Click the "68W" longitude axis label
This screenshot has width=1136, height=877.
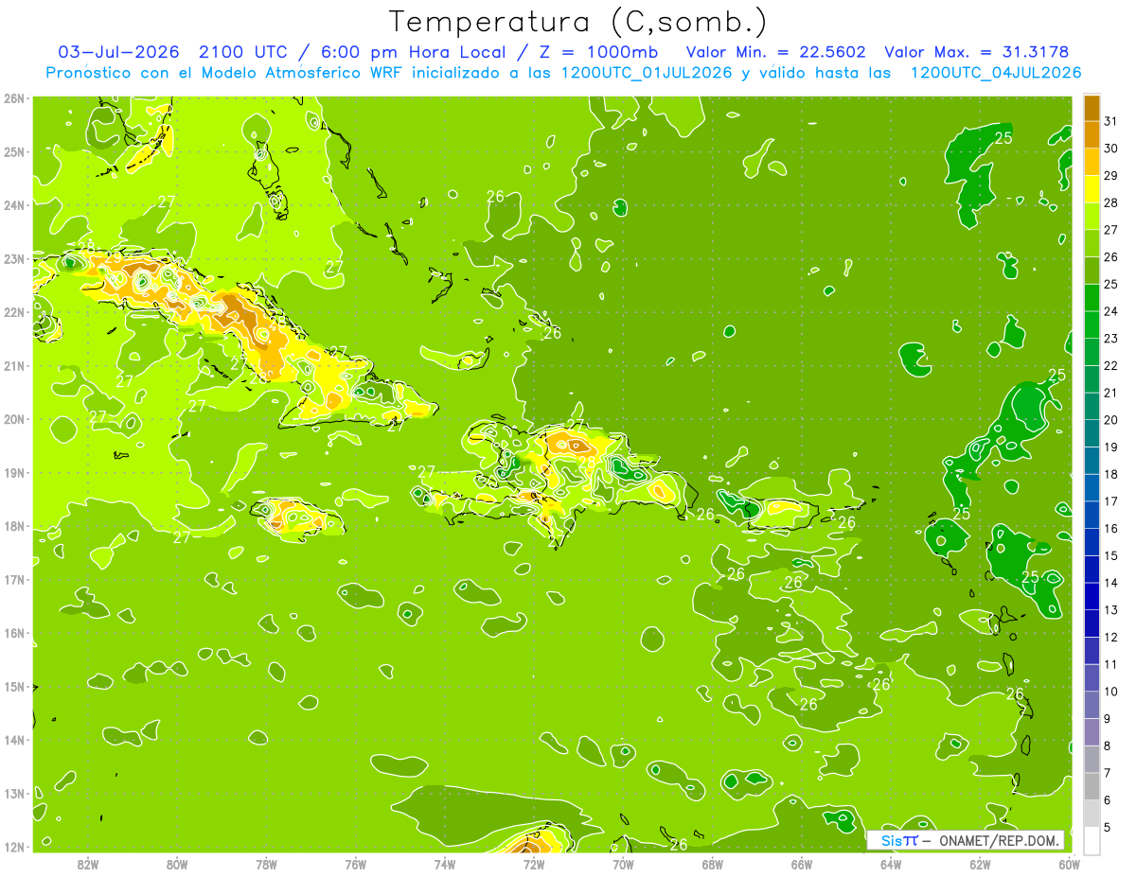coord(712,864)
